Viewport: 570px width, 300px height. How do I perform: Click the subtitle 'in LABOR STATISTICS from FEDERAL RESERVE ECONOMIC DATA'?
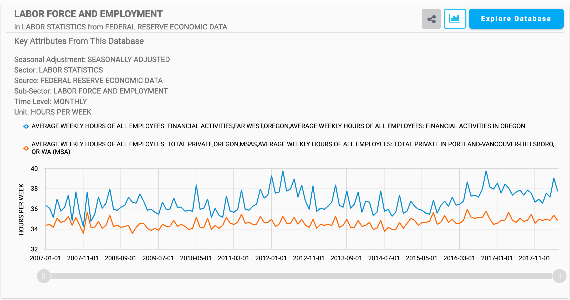click(x=121, y=27)
